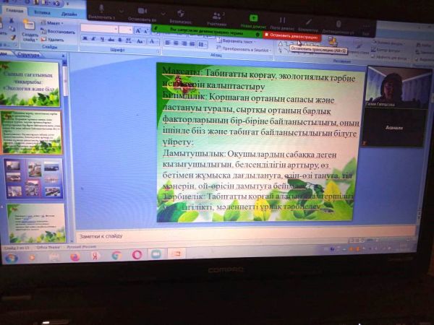Open Google Chrome from the taskbar
Screen dimensions: 434x325
(x=116, y=255)
